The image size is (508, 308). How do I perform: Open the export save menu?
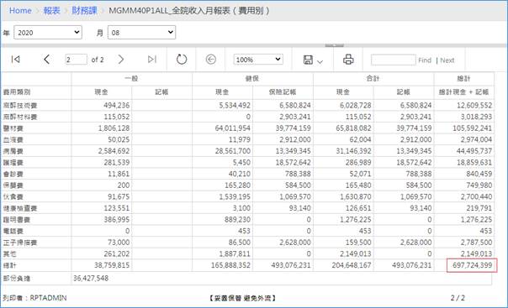[x=308, y=60]
